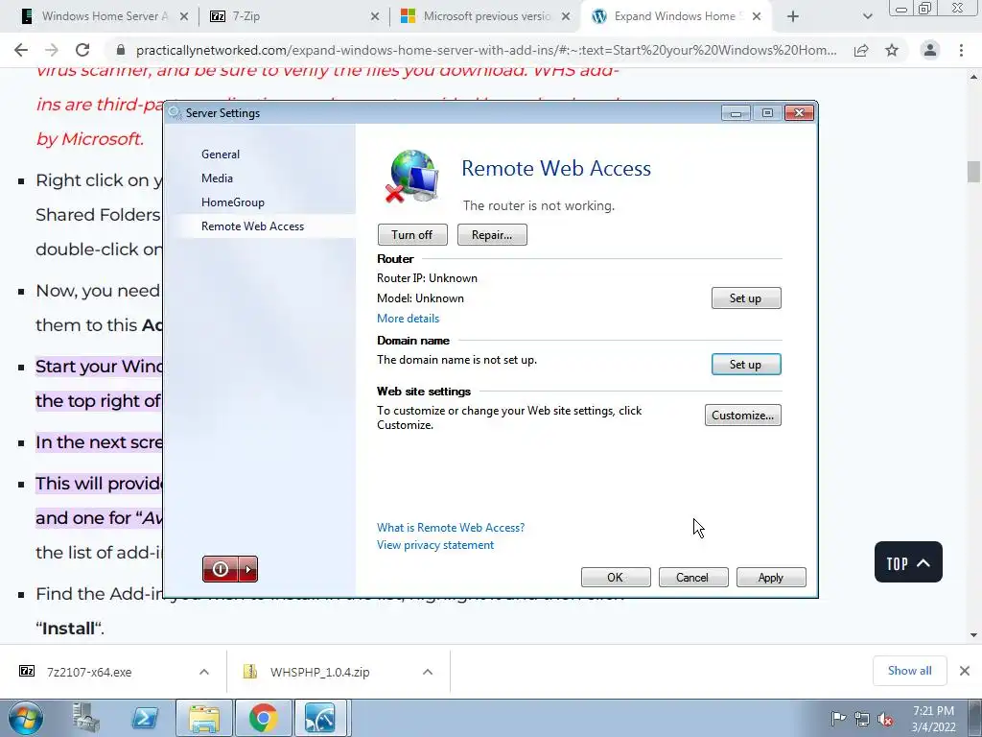Open the Media settings page
982x737 pixels.
pos(218,178)
